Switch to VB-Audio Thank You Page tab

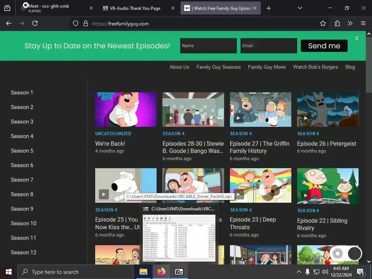[135, 8]
